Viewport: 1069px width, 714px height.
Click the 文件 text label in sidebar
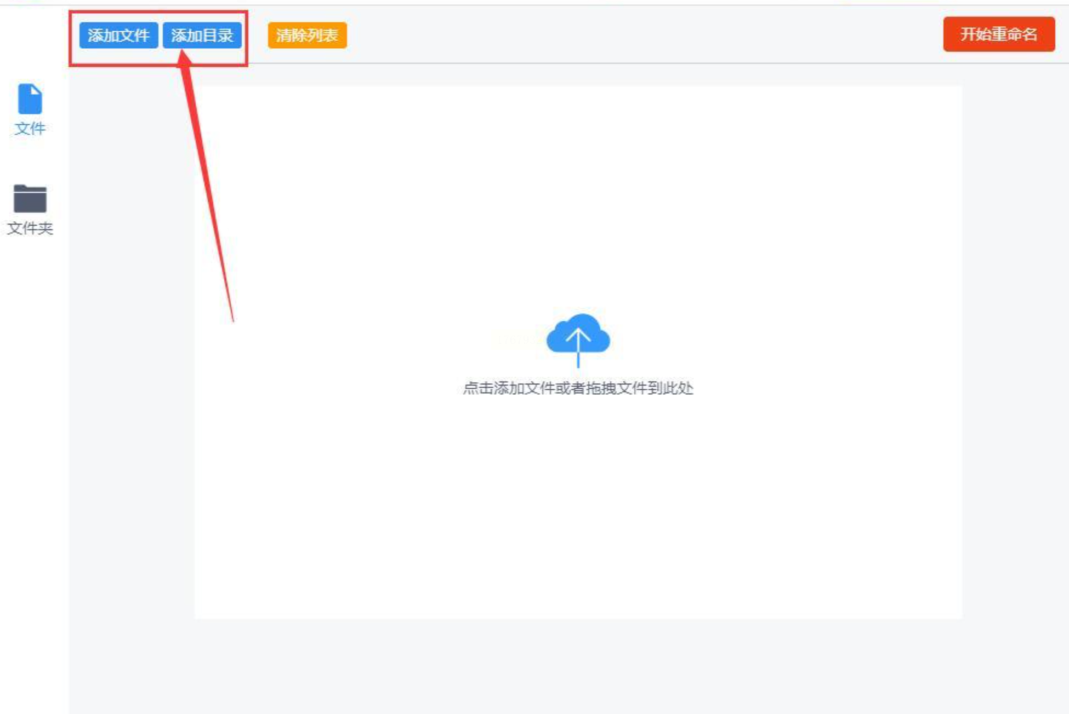30,129
